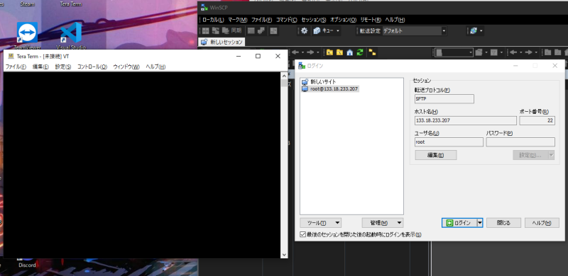
Task: Click the 閉じる button
Action: click(x=503, y=223)
